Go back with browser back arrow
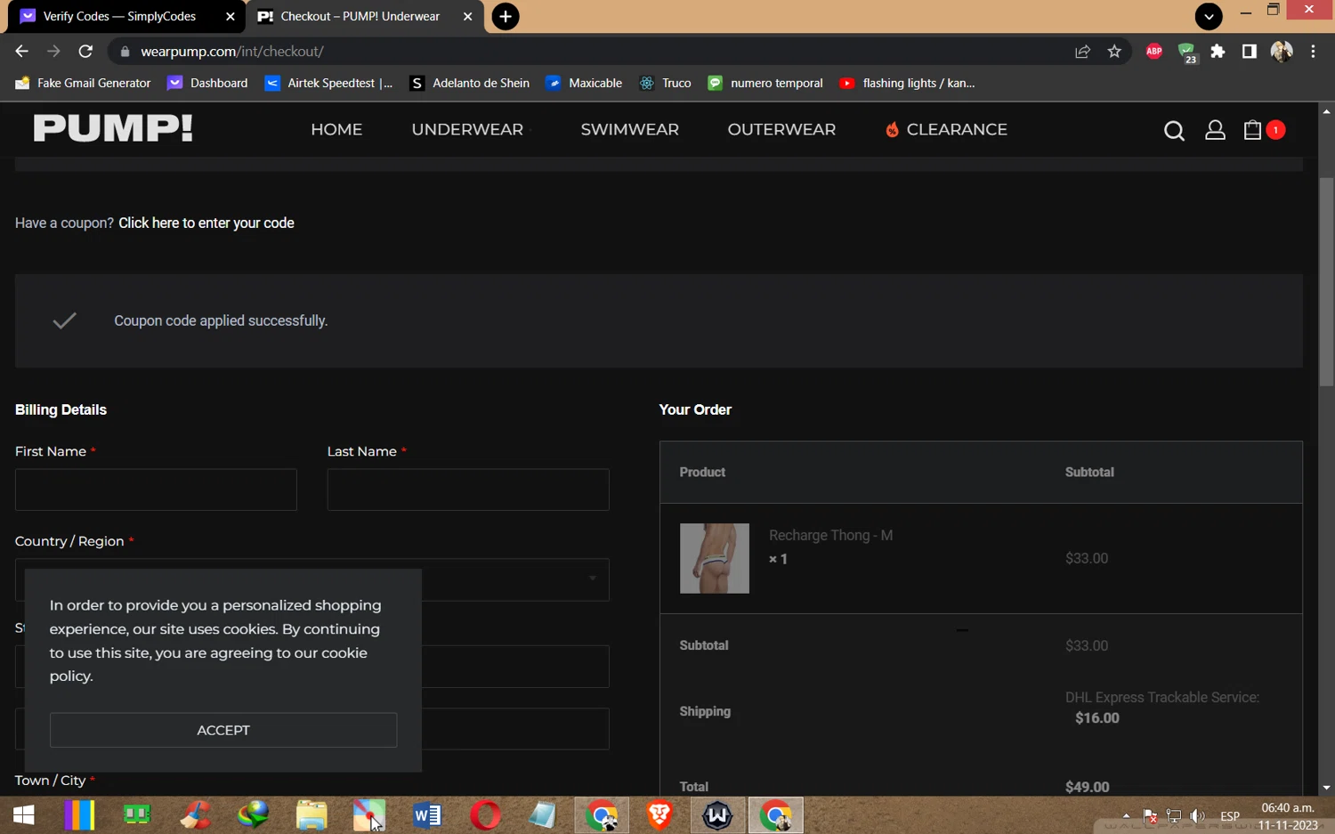 [22, 52]
